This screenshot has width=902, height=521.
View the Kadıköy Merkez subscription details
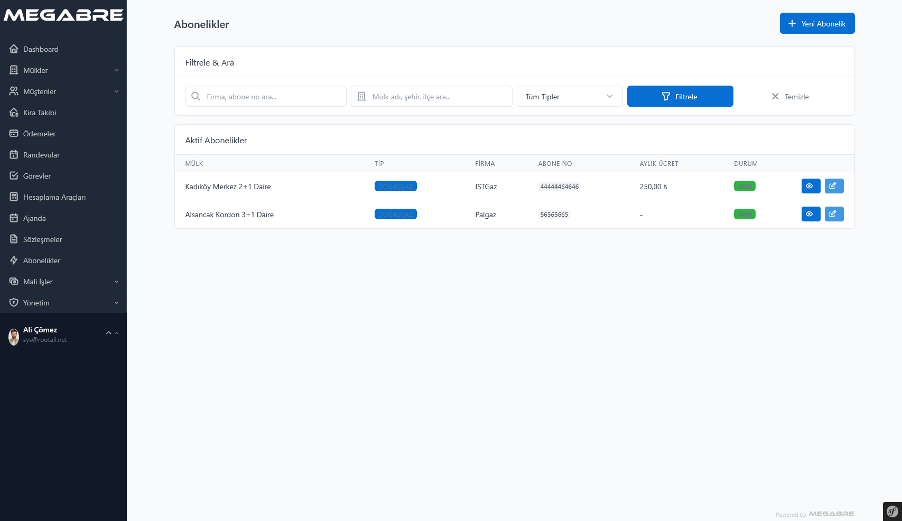click(811, 186)
